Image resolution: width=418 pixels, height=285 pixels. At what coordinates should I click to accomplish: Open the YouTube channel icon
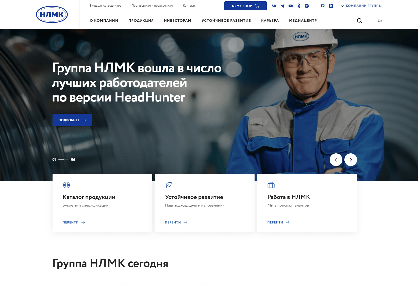pyautogui.click(x=291, y=6)
